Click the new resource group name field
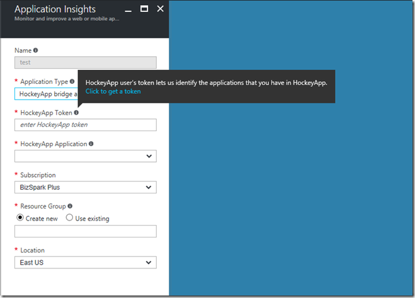415x298 pixels. point(86,231)
